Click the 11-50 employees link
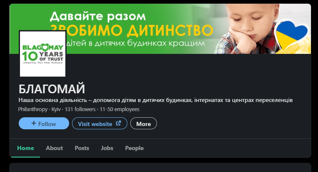318x172 pixels. pyautogui.click(x=119, y=109)
